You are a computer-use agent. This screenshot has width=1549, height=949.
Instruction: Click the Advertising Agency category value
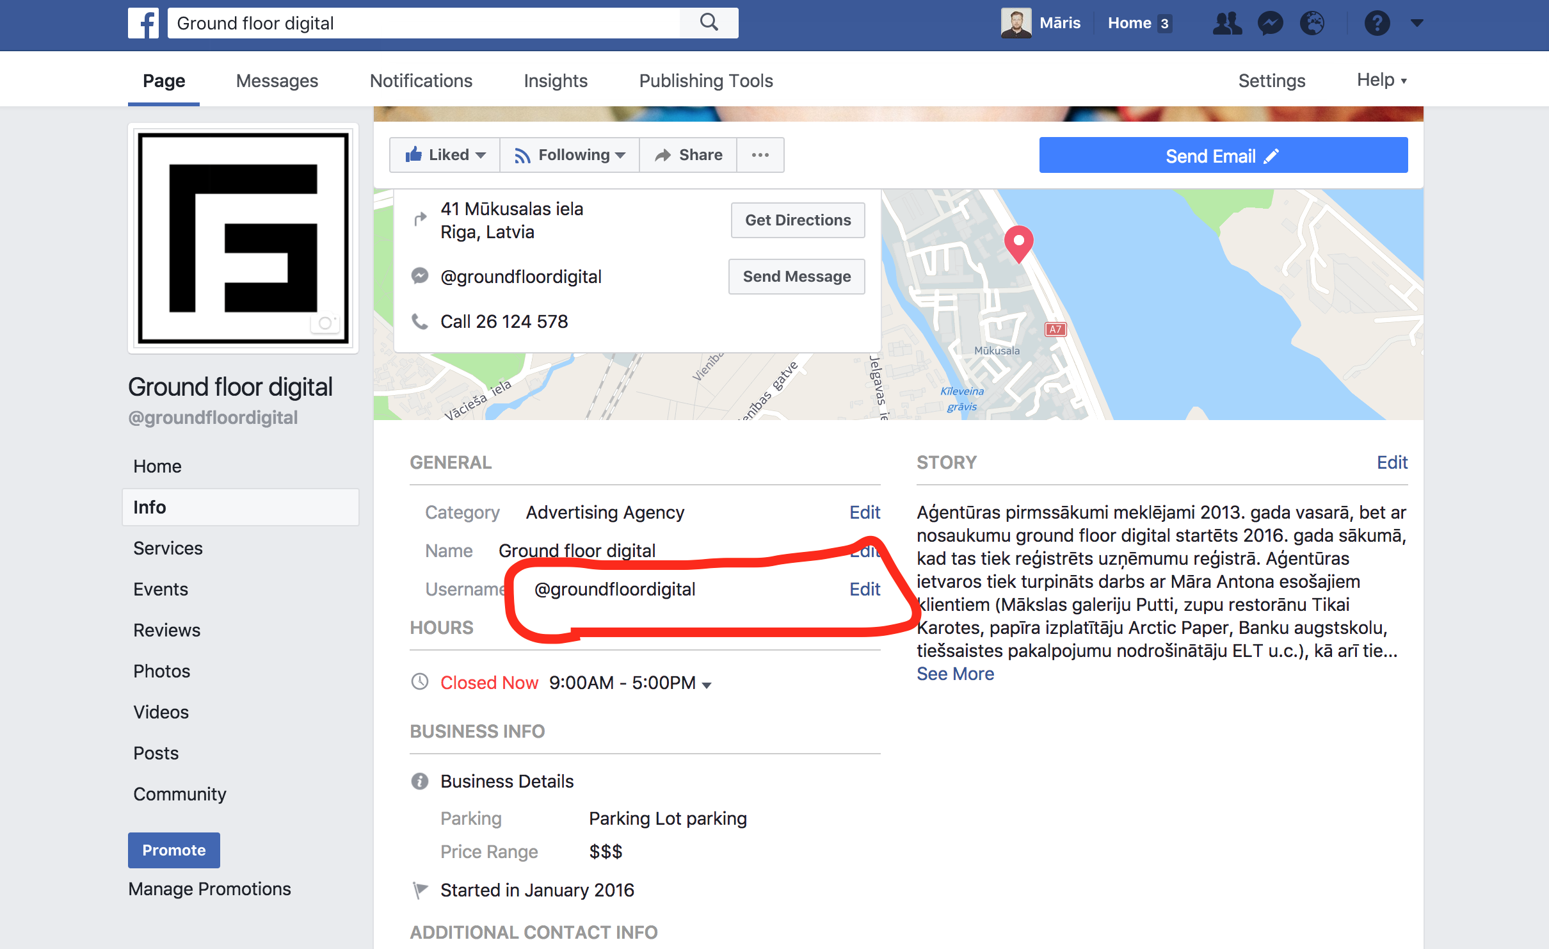[x=605, y=512]
